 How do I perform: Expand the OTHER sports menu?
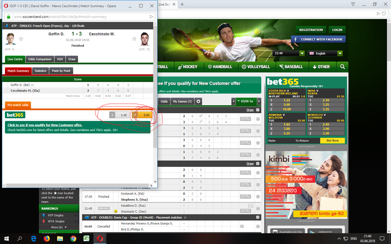(321, 67)
